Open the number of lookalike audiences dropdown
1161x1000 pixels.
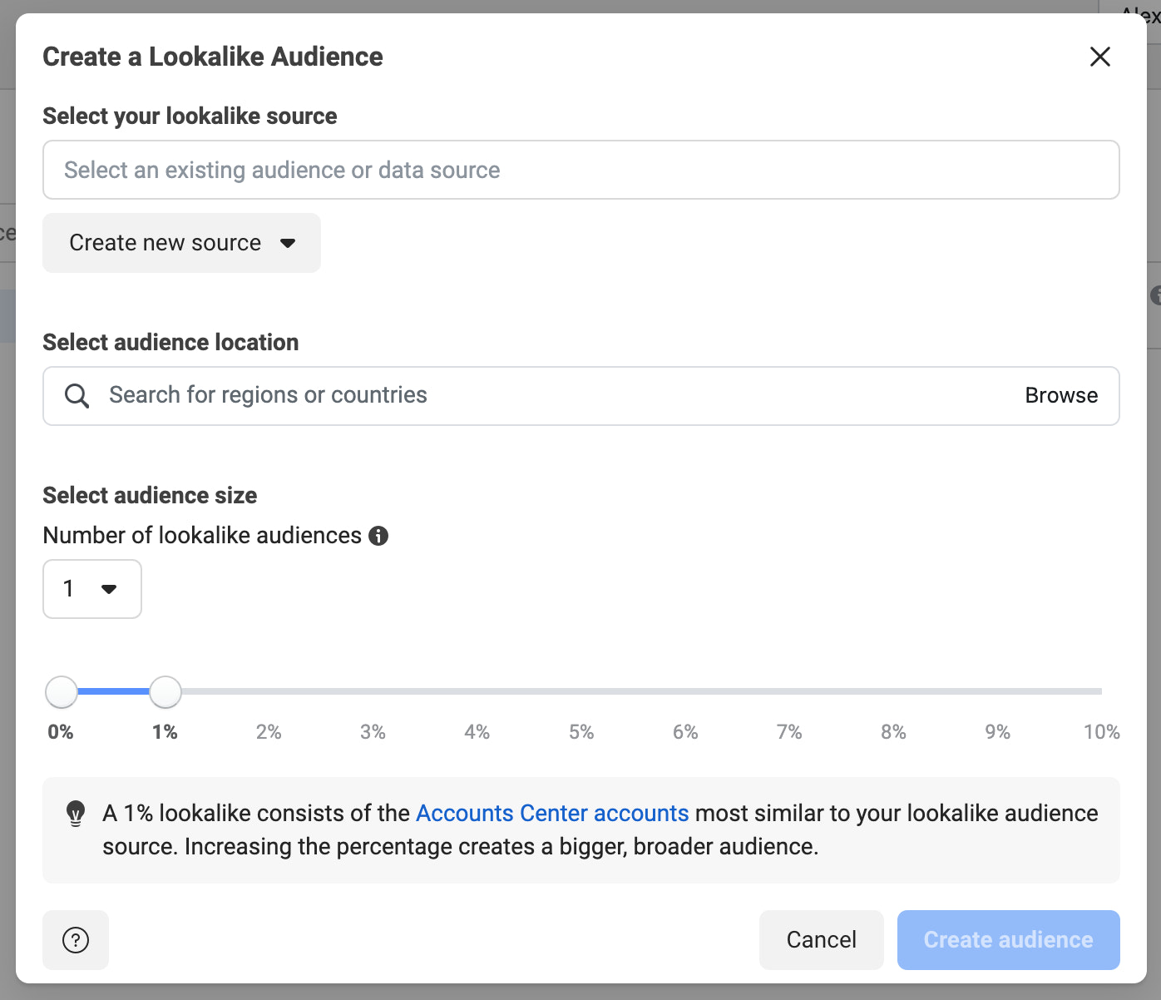coord(91,589)
